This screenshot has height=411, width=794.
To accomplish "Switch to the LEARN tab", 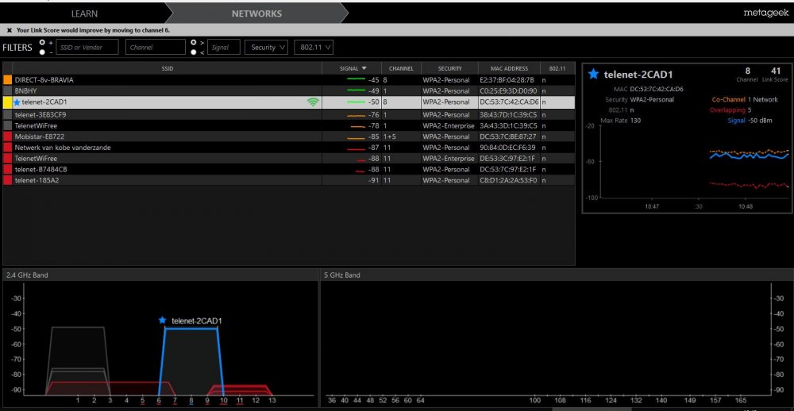I will 85,13.
